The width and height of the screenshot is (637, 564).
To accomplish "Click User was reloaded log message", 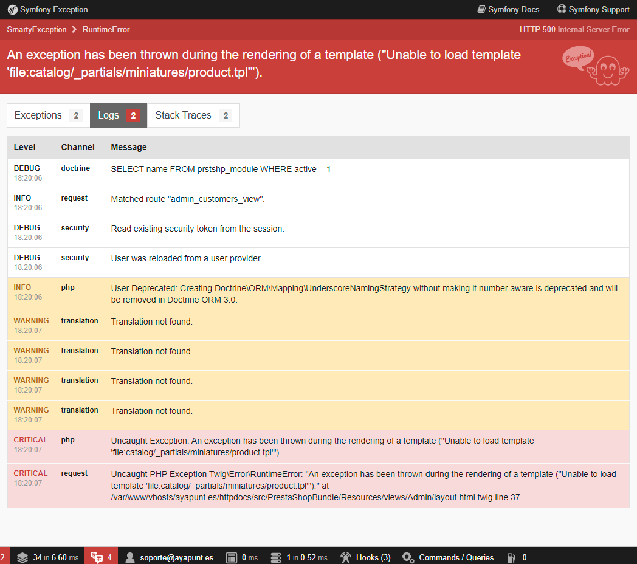I will coord(187,258).
